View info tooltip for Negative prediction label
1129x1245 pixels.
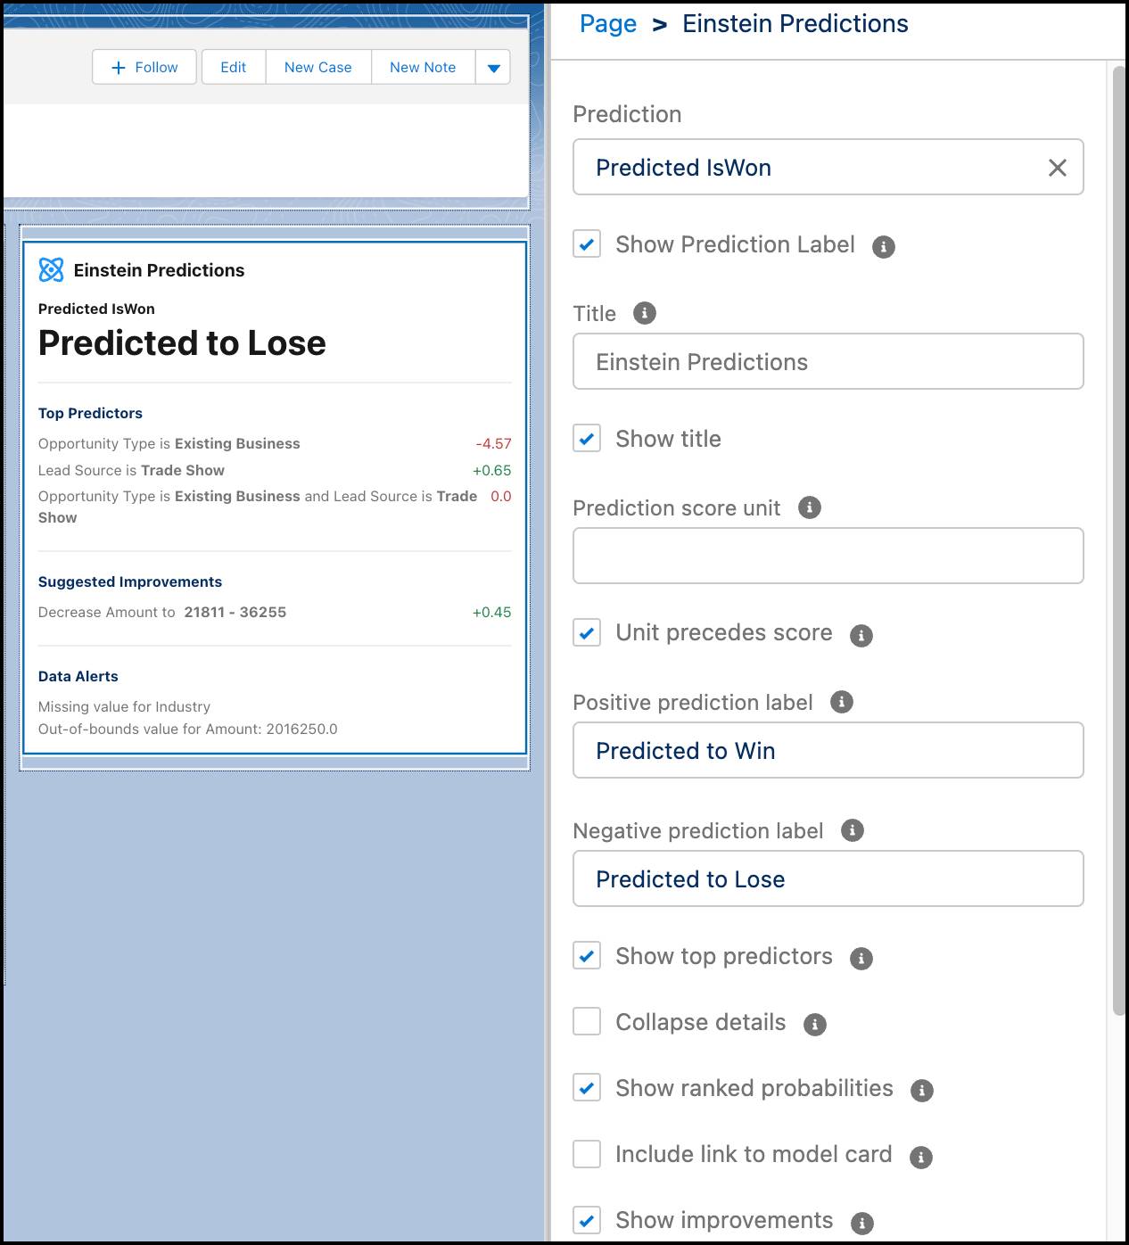point(852,830)
